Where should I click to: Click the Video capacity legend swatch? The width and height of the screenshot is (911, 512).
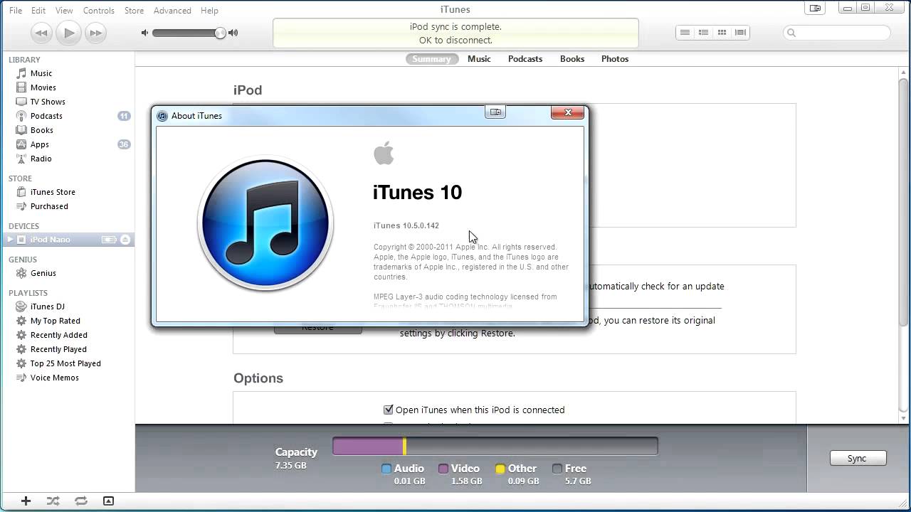click(x=443, y=469)
